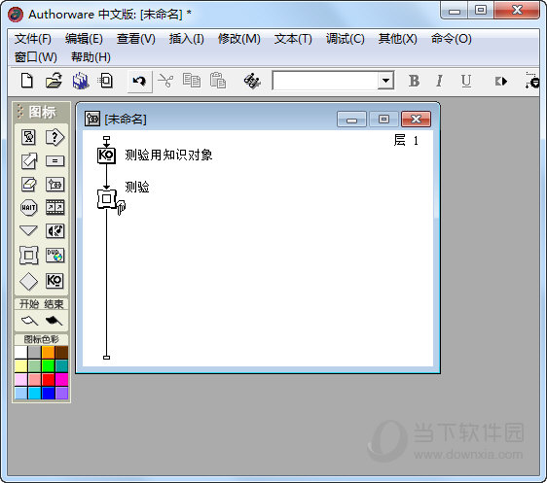Open the 帮助(H) menu

coord(91,57)
